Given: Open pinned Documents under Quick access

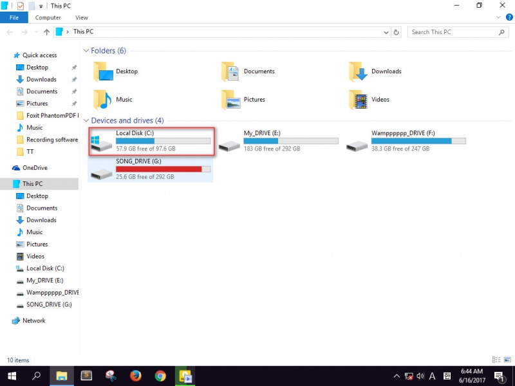Looking at the screenshot, I should click(42, 91).
